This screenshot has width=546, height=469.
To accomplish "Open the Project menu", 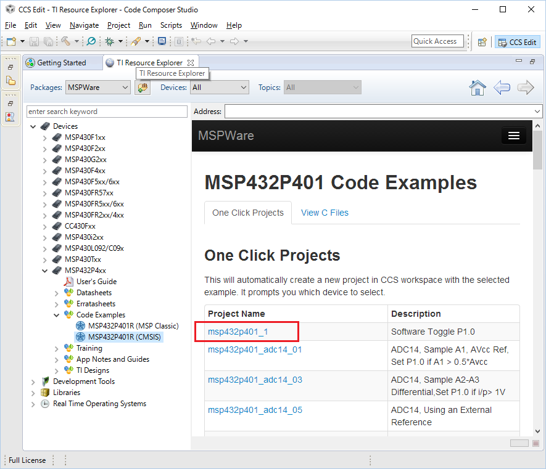I will tap(118, 25).
